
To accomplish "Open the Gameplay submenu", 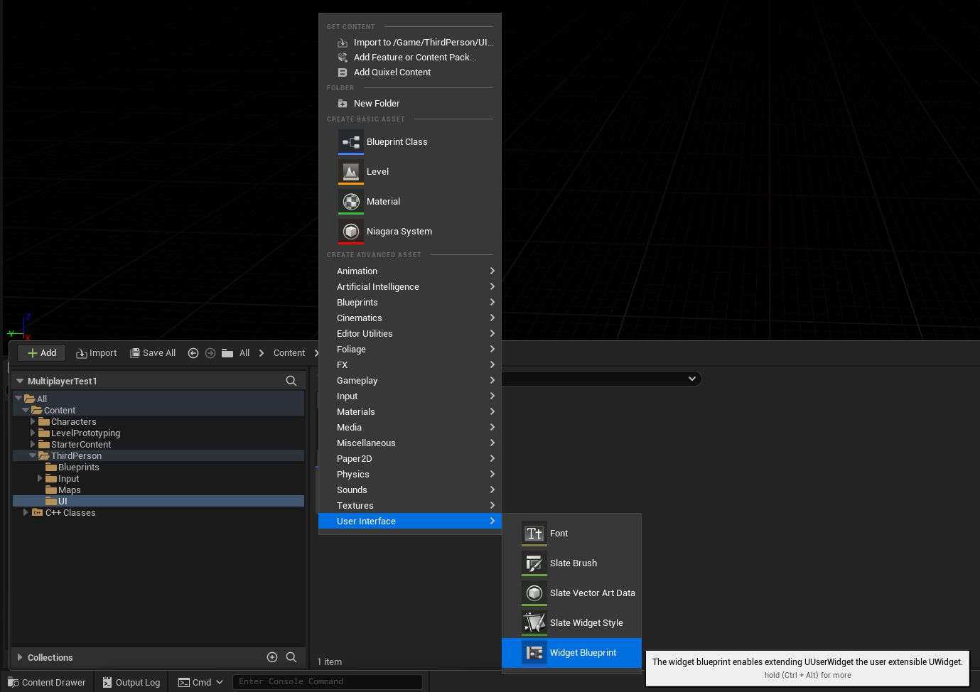I will coord(357,380).
